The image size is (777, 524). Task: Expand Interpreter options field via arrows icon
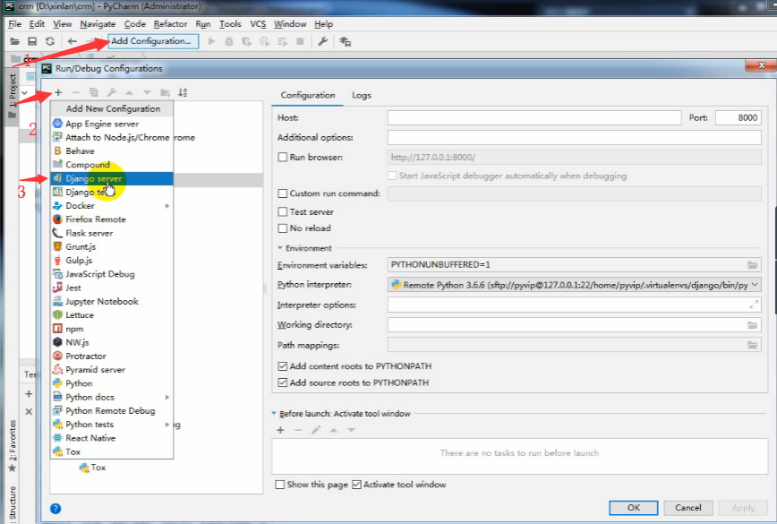pos(754,305)
